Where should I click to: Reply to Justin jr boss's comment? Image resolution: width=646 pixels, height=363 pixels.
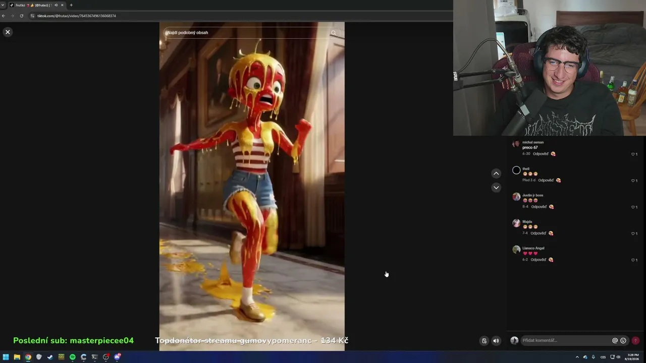point(539,207)
